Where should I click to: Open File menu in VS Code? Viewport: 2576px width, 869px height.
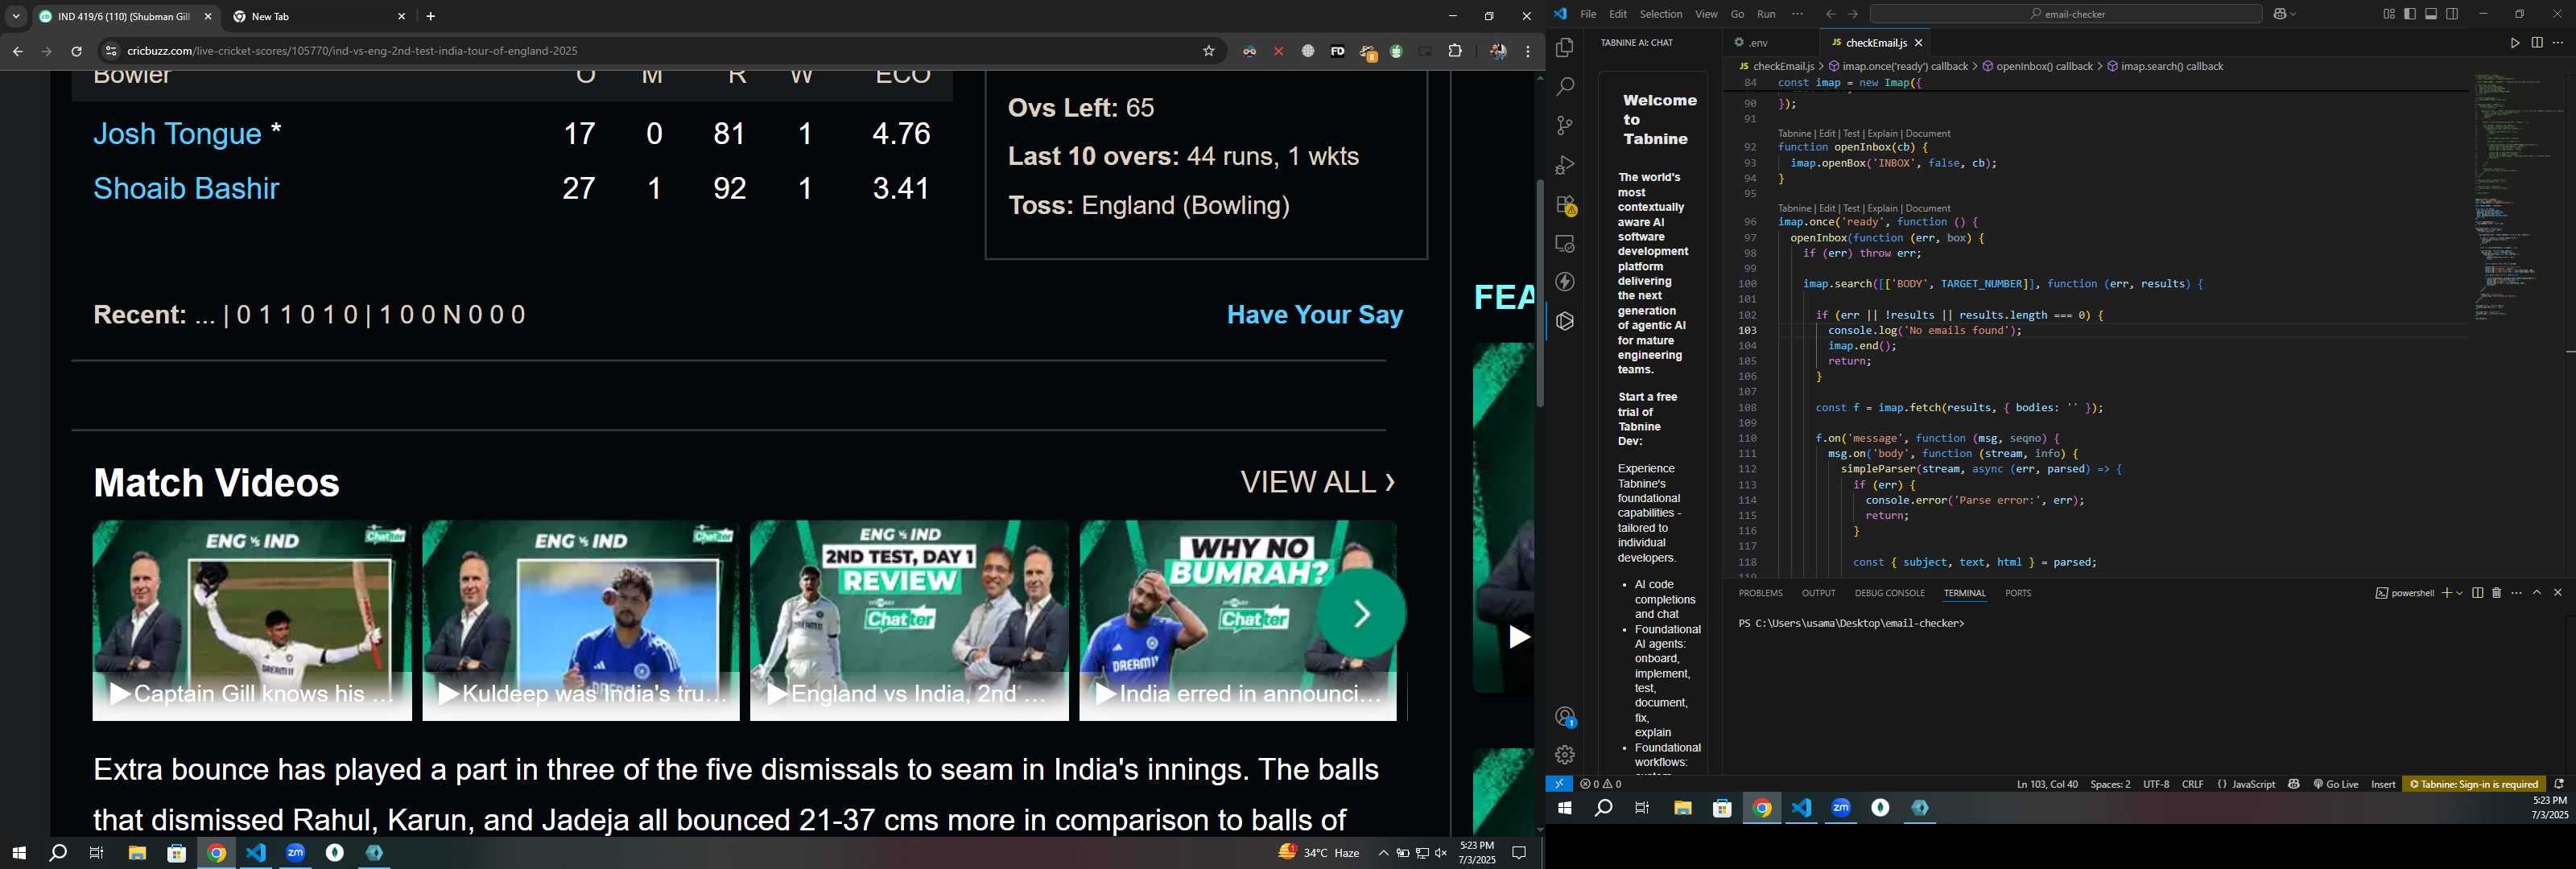(1588, 14)
